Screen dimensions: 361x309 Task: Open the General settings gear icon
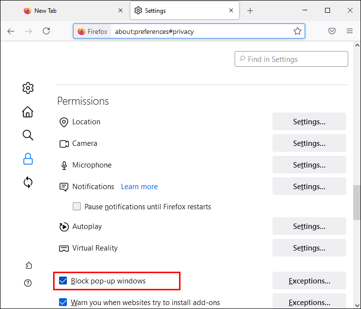pos(28,88)
